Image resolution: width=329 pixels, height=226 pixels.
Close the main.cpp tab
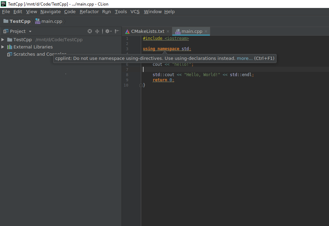click(x=206, y=31)
